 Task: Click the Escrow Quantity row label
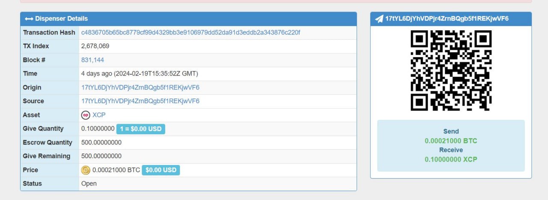pyautogui.click(x=48, y=142)
